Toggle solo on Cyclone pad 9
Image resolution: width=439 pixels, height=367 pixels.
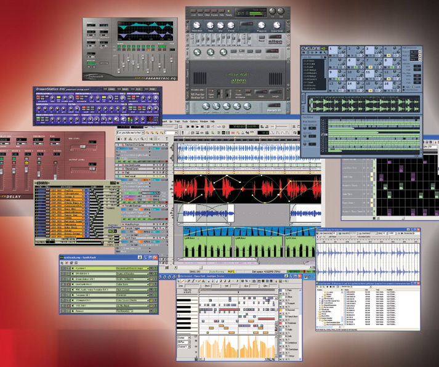(337, 79)
